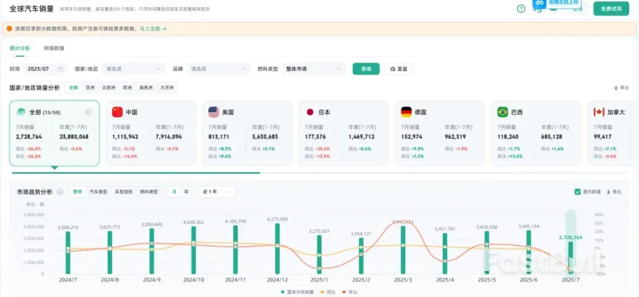Select the 巴西 sales card
The height and width of the screenshot is (297, 639).
[x=536, y=133]
